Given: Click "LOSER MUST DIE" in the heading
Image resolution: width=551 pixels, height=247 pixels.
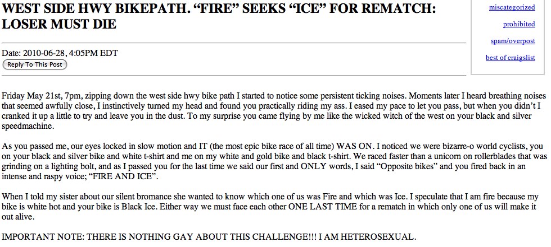Looking at the screenshot, I should (x=60, y=25).
